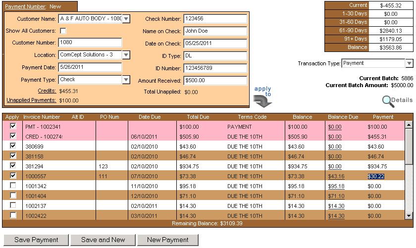The width and height of the screenshot is (416, 248).
Task: Click the Check Number input field
Action: tap(215, 19)
